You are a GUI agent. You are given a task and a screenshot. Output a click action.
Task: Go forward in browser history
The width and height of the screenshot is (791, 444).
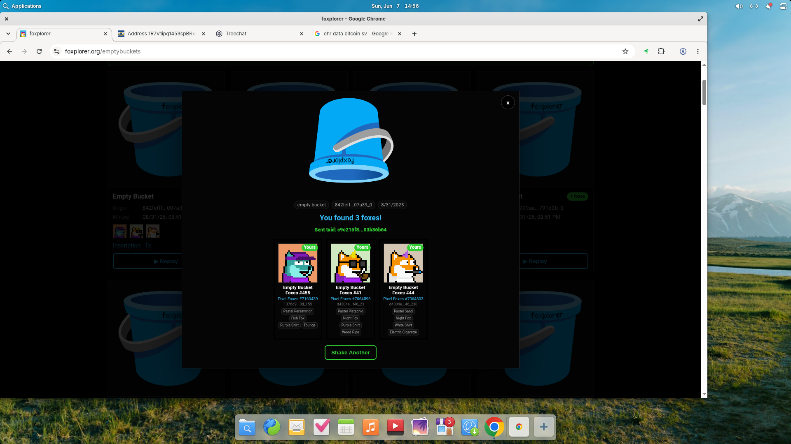coord(24,51)
